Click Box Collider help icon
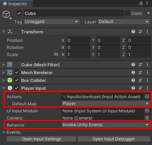The image size is (152, 145). [133, 80]
